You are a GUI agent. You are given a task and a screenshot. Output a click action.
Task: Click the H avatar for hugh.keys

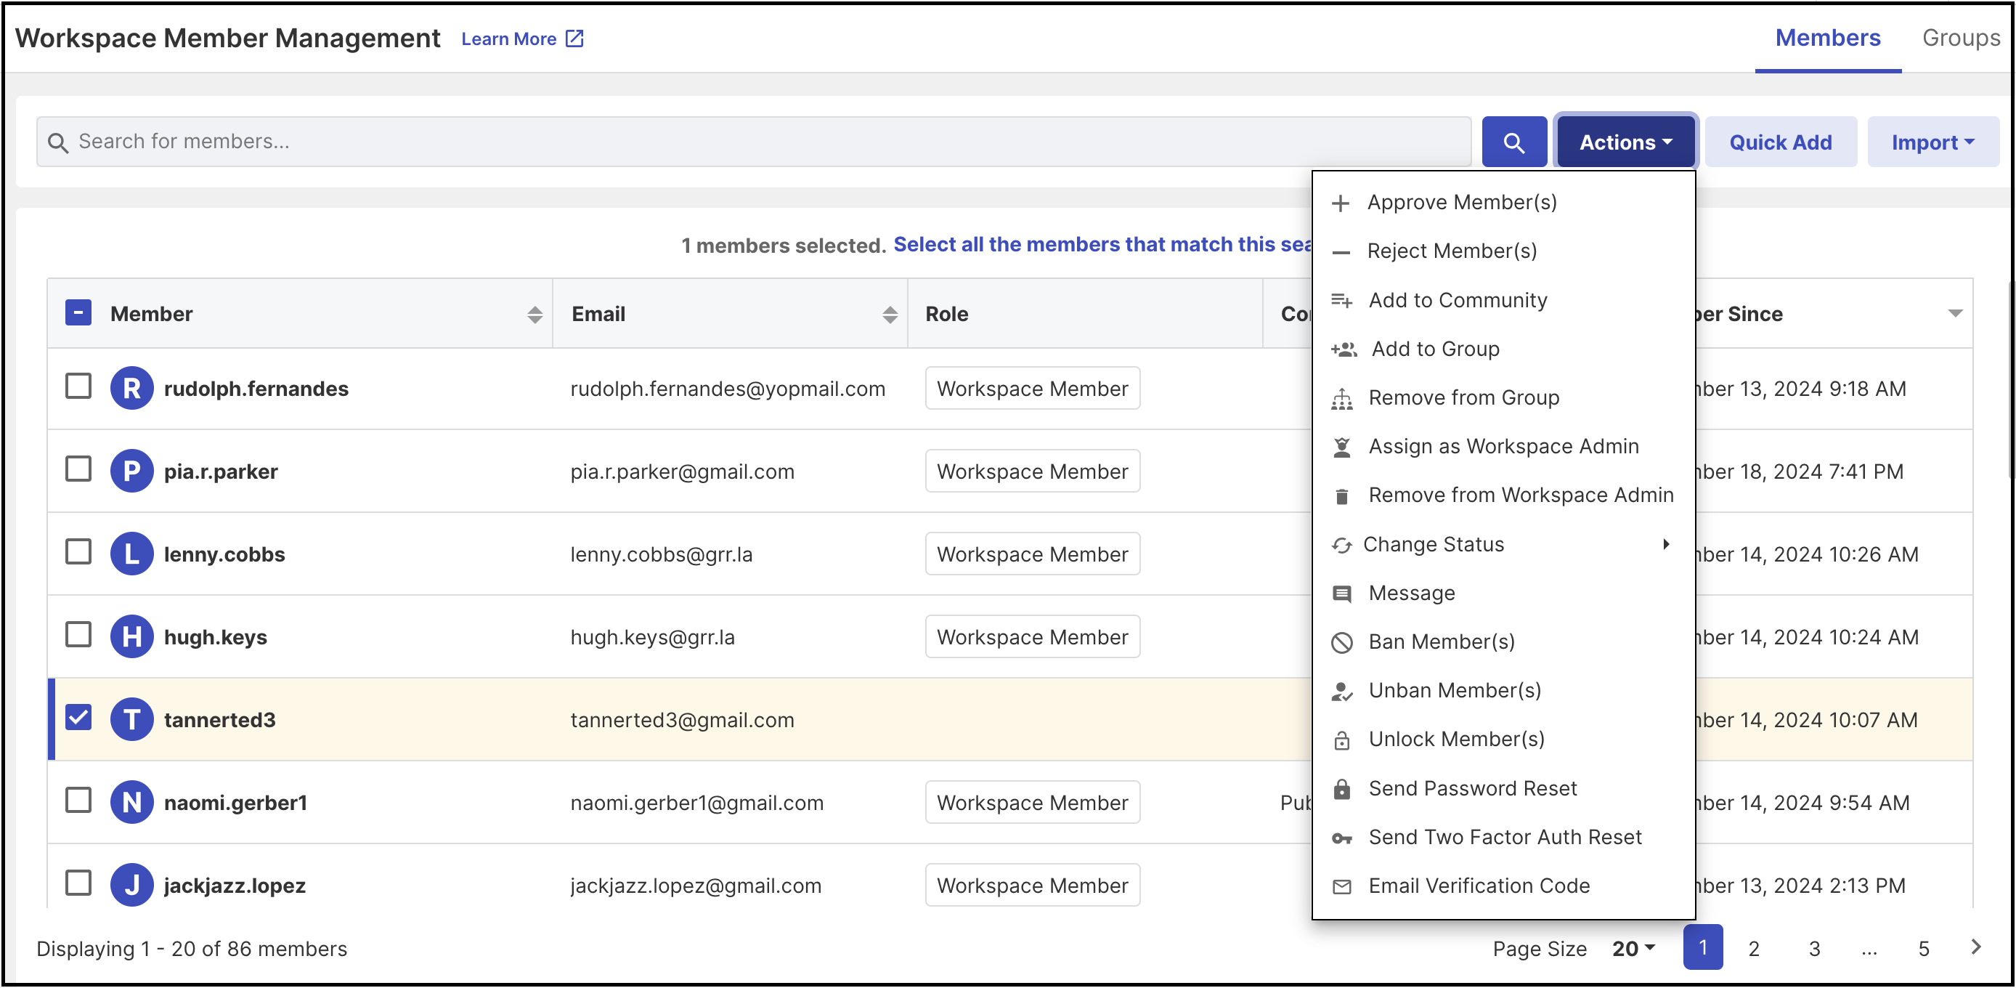(x=131, y=637)
